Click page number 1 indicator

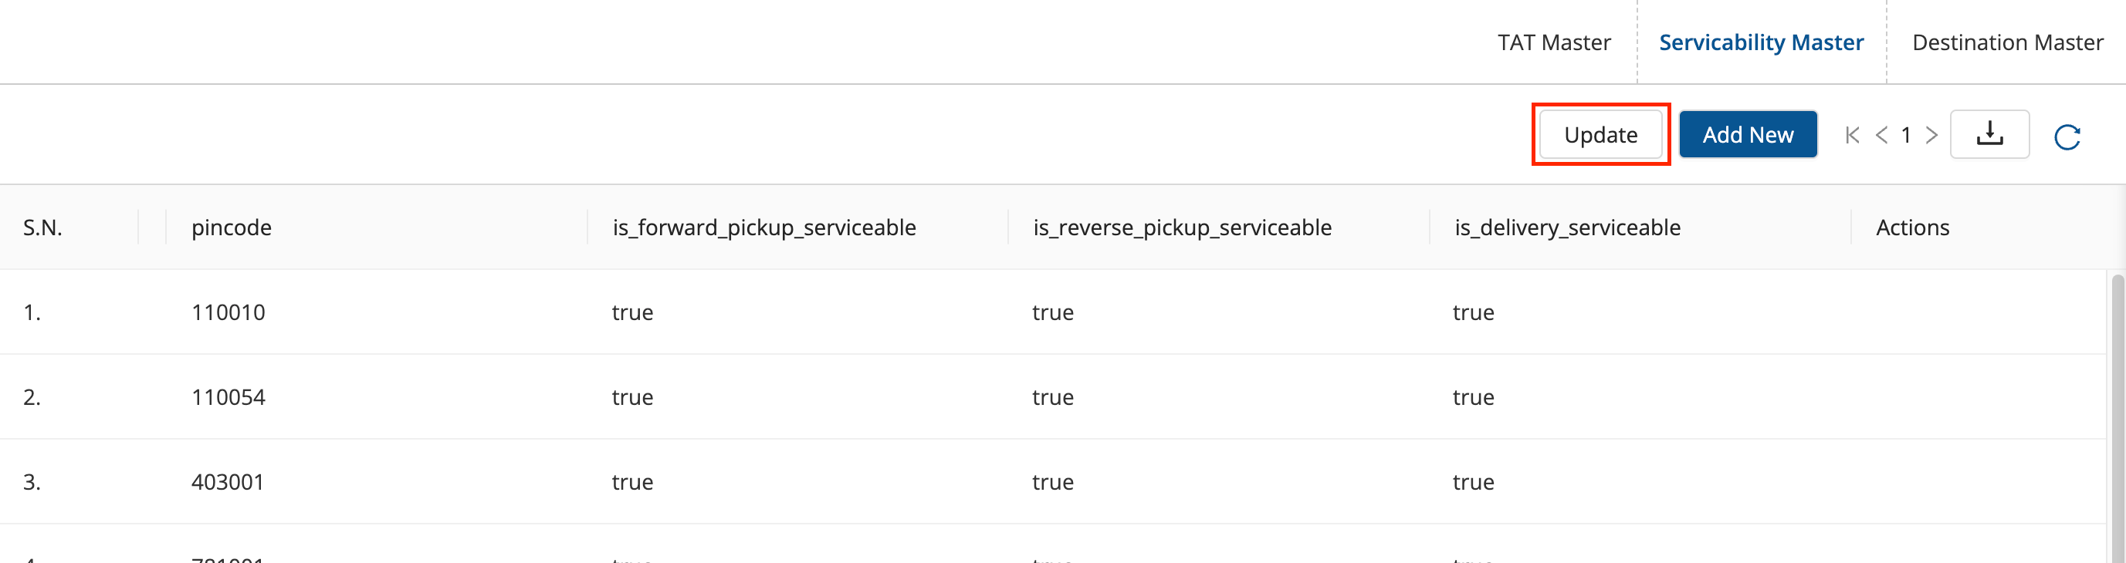1906,135
